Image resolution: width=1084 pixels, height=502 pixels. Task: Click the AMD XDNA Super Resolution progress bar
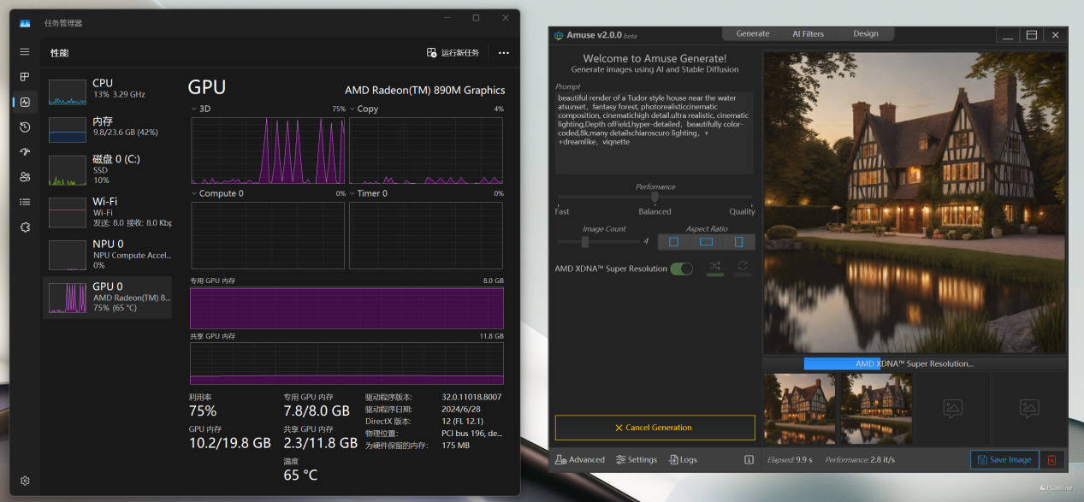click(x=915, y=363)
